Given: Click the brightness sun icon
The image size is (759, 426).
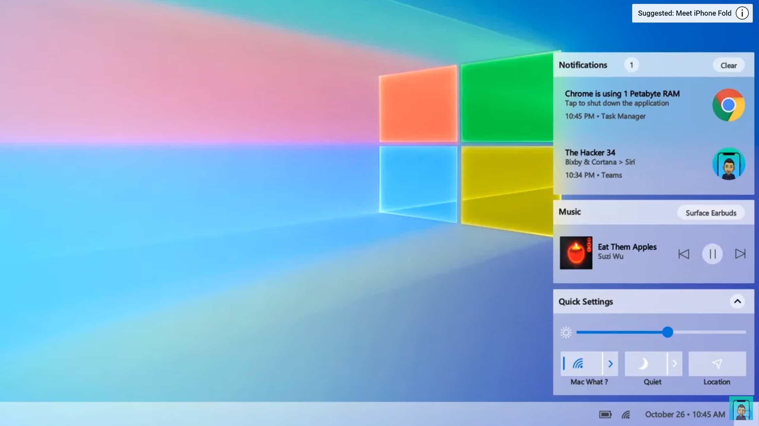Looking at the screenshot, I should [566, 332].
